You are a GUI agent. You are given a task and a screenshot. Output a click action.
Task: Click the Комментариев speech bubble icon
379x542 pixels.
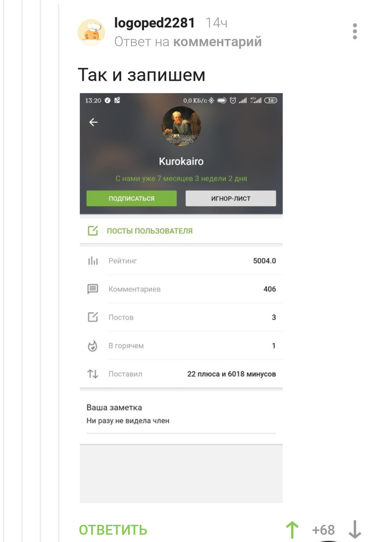pyautogui.click(x=93, y=289)
